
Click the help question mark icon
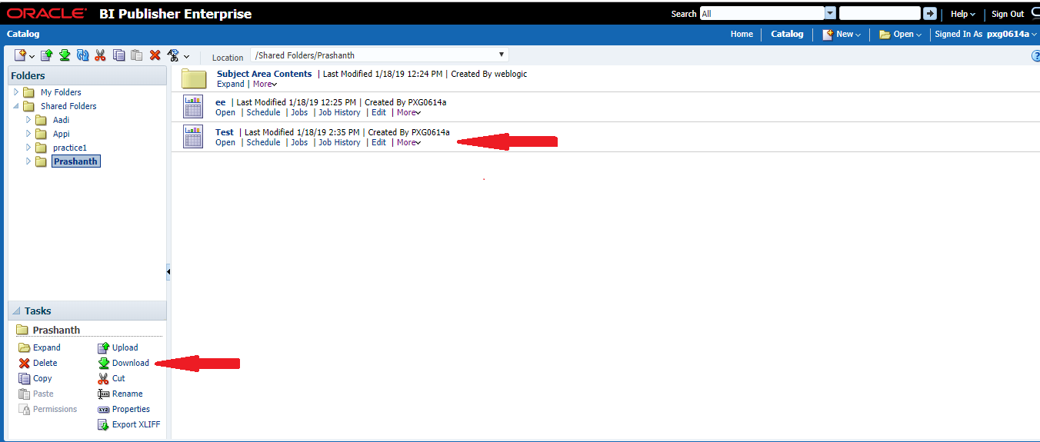click(x=1035, y=56)
